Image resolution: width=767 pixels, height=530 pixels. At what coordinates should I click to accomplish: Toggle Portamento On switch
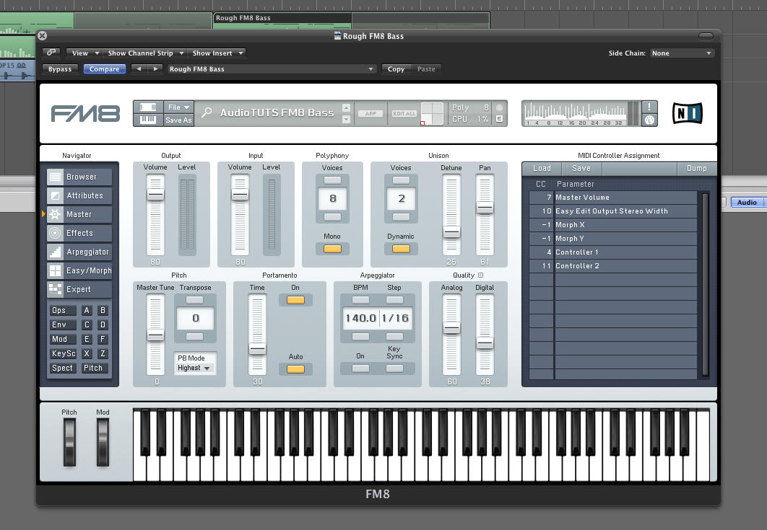(x=295, y=300)
